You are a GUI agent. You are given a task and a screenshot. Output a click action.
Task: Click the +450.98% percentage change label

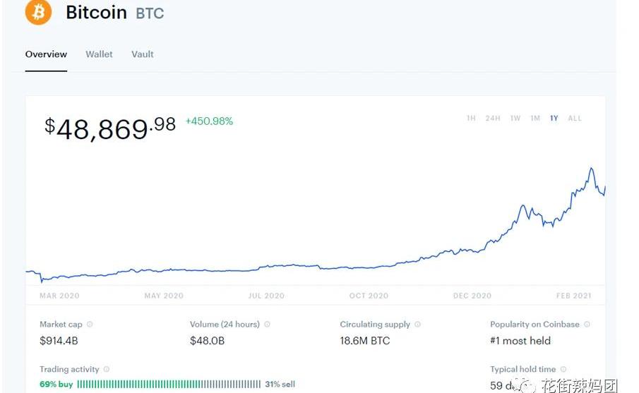[x=209, y=121]
